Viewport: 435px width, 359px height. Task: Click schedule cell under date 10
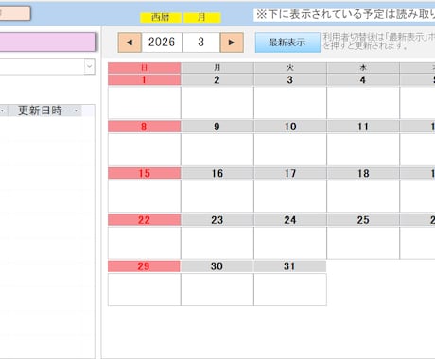pos(290,149)
